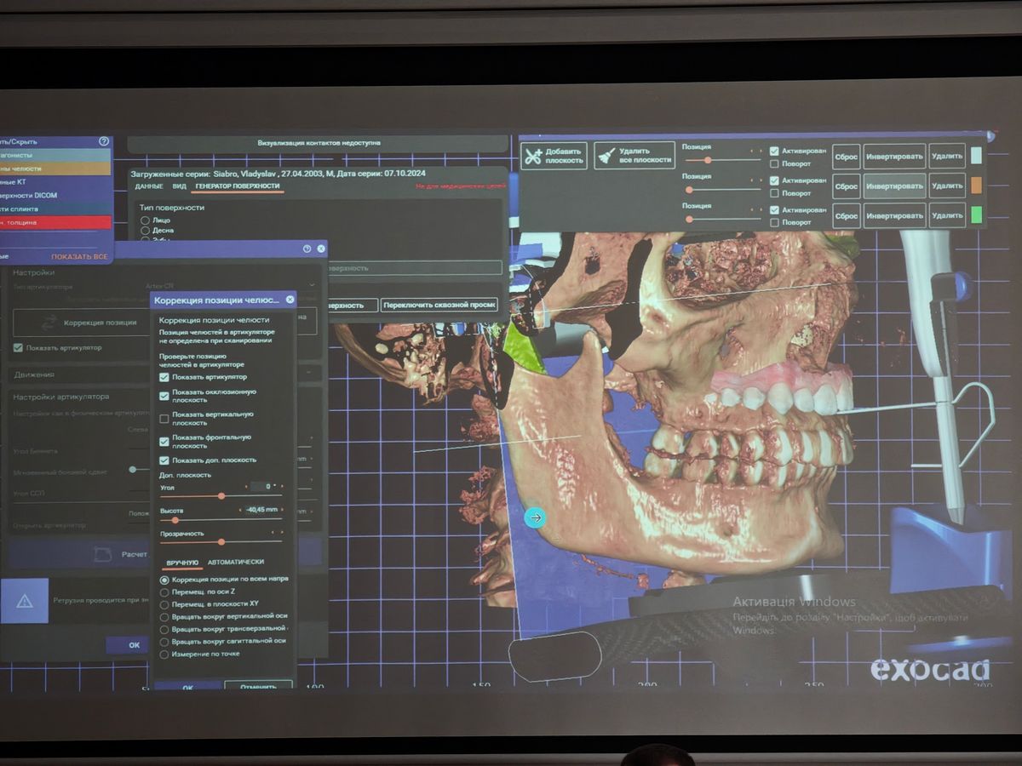Click Переключить сквозной просмотр button
The height and width of the screenshot is (766, 1022).
[439, 305]
